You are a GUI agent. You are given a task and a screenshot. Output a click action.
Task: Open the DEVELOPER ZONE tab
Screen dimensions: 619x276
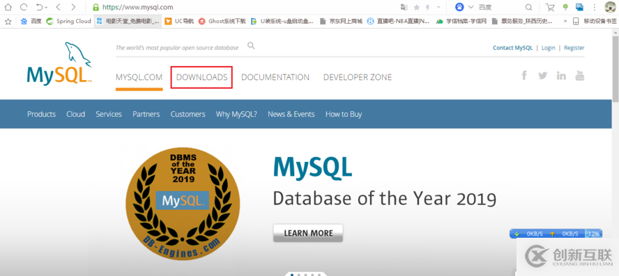358,77
